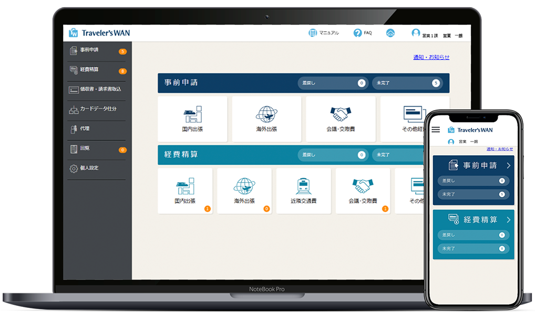
Task: Expand 経費精算 chevron on phone screen
Action: tap(508, 220)
